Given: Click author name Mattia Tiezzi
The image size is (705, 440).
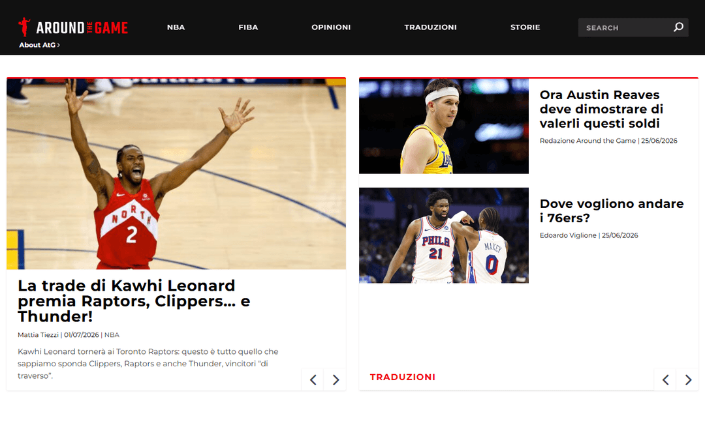Looking at the screenshot, I should [x=39, y=335].
